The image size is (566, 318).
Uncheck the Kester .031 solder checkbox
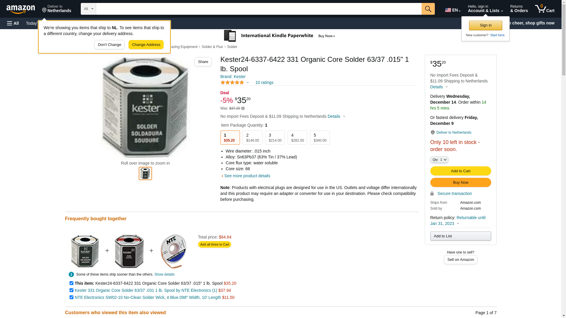[x=71, y=290]
